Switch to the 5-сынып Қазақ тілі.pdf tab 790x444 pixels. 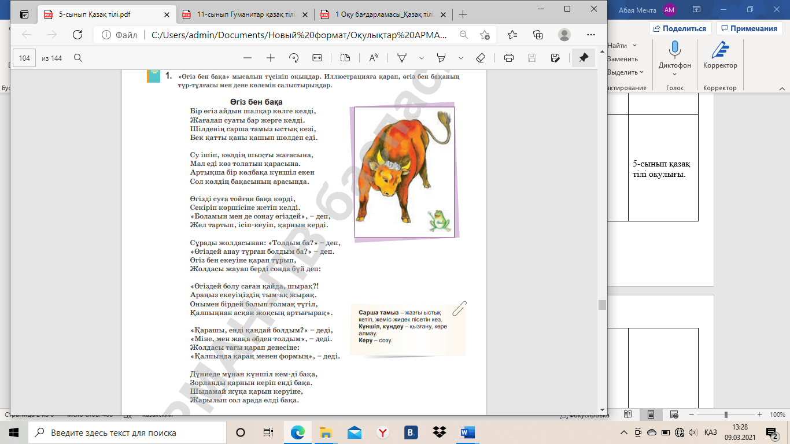107,14
